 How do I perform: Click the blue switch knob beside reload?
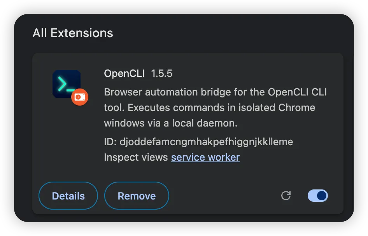tap(322, 196)
